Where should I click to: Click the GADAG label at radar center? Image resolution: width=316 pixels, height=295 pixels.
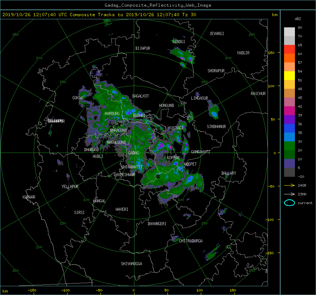coord(134,153)
